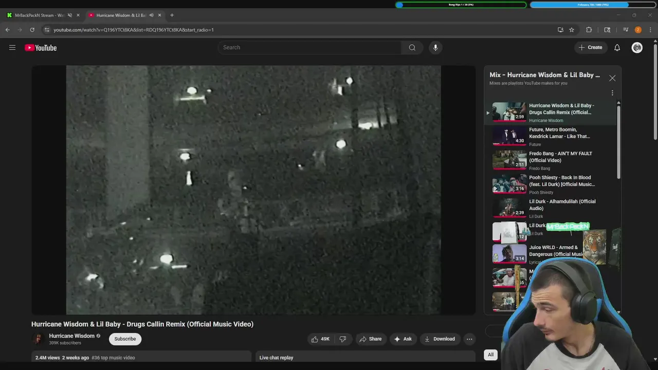
Task: Open the Chrome profile avatar in toolbar
Action: tap(638, 30)
